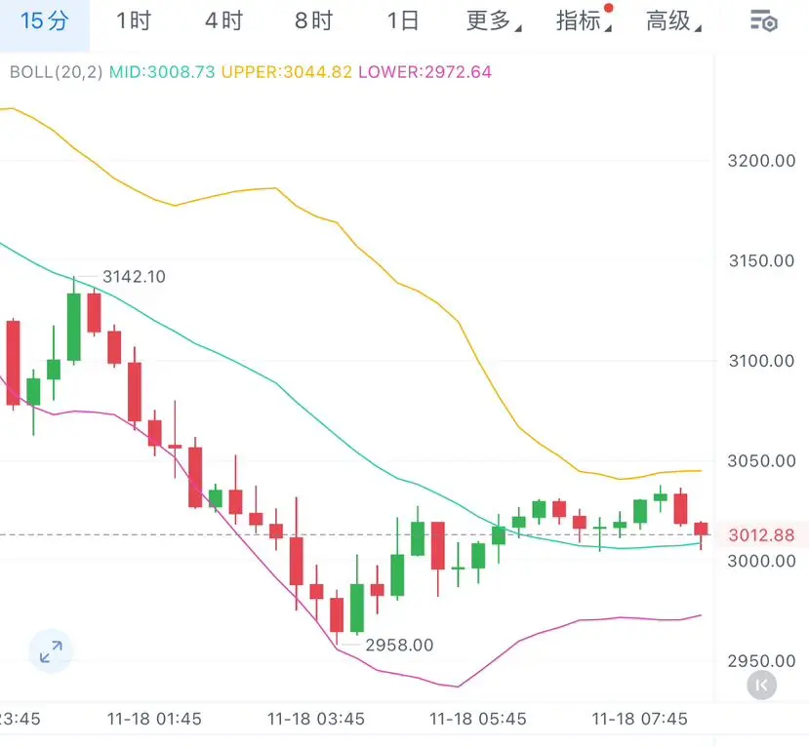Switch to the 1时 timeframe

(x=134, y=21)
